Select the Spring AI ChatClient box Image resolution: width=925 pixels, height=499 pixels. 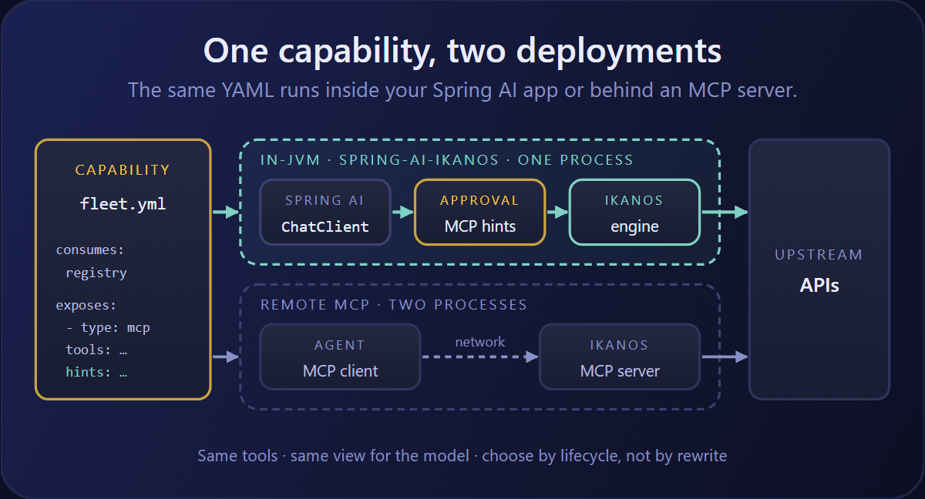[325, 213]
